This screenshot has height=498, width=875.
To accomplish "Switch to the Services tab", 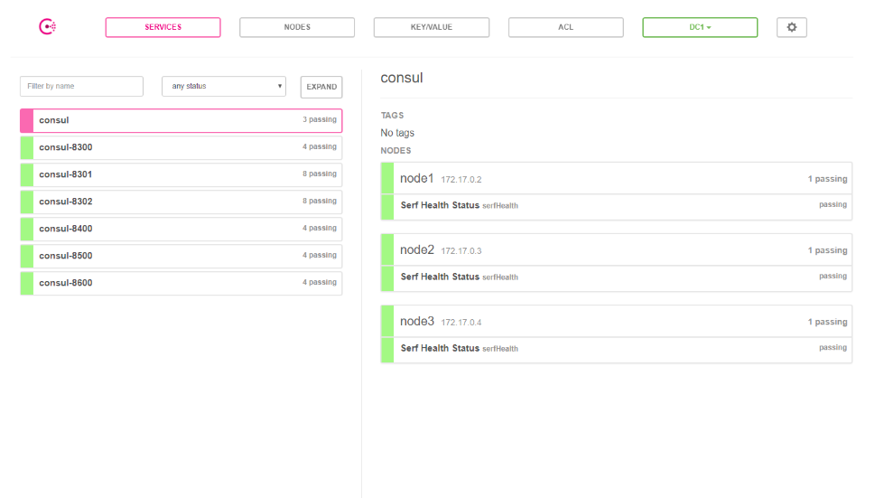I will [163, 27].
